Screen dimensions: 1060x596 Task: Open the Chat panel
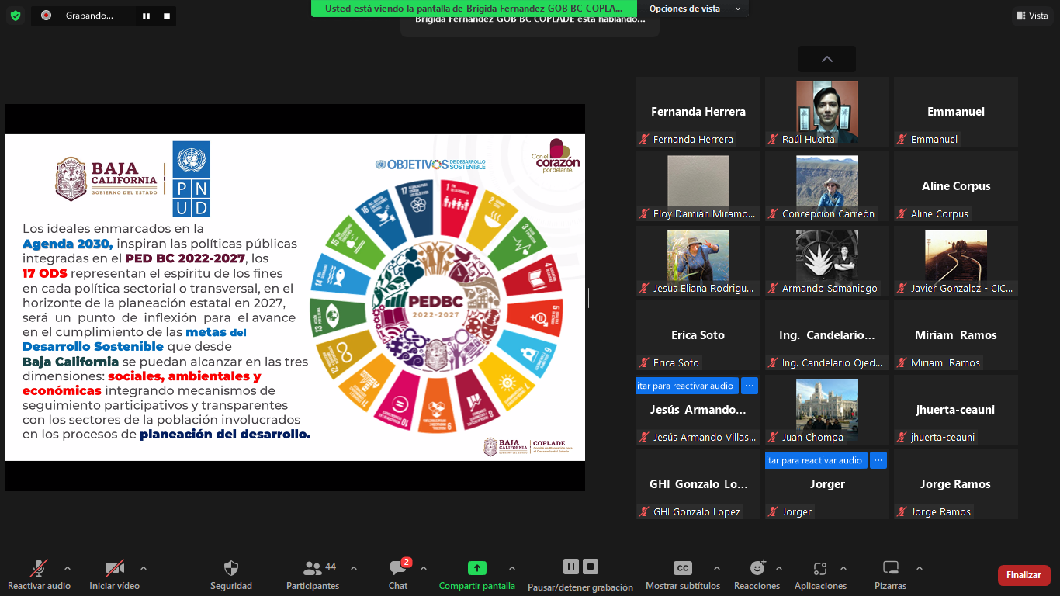point(398,568)
